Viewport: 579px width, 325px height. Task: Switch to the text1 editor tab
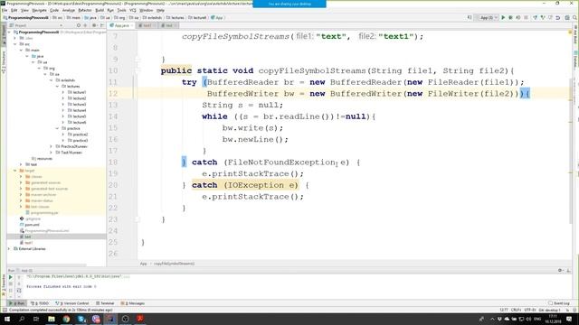(147, 25)
